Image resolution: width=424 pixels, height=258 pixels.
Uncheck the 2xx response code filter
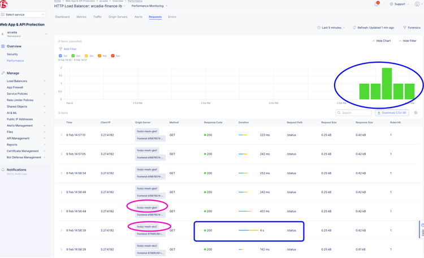click(73, 56)
